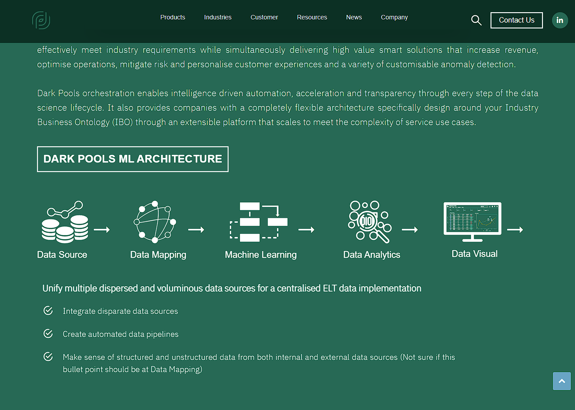The image size is (575, 410).
Task: Click the 'Unify multiple dispersed' summary line
Action: pyautogui.click(x=232, y=288)
